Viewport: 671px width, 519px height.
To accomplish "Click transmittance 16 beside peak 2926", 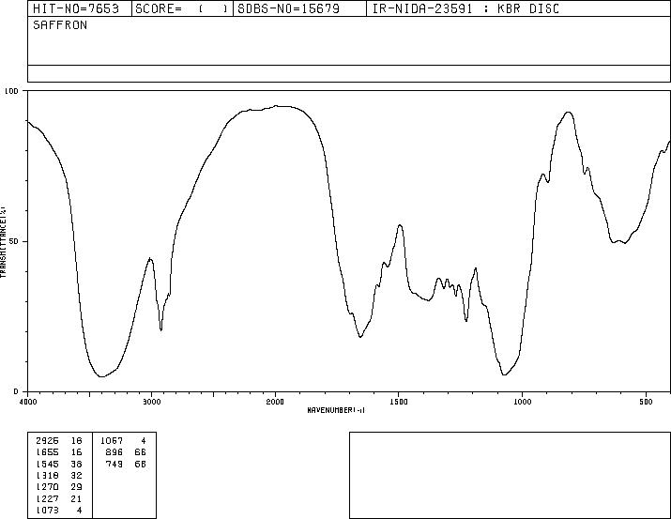I will tap(77, 440).
